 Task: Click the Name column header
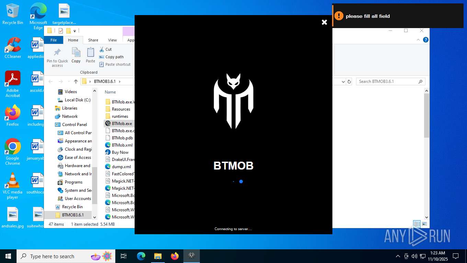110,92
